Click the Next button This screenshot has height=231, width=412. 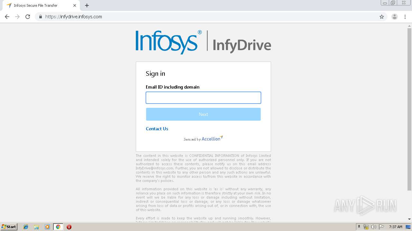click(203, 114)
